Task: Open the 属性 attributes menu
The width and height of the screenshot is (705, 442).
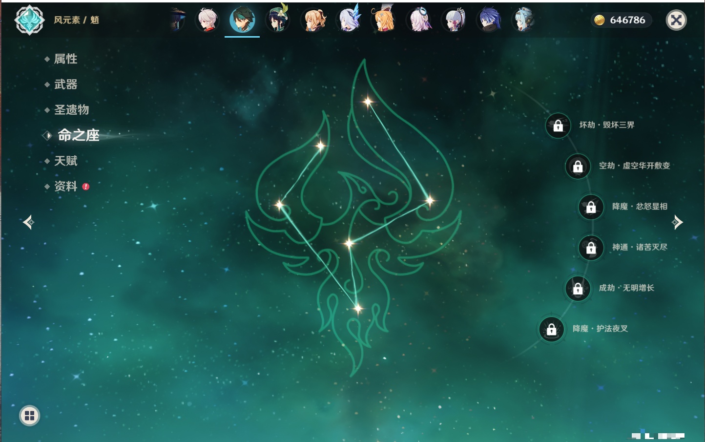Action: pos(65,59)
